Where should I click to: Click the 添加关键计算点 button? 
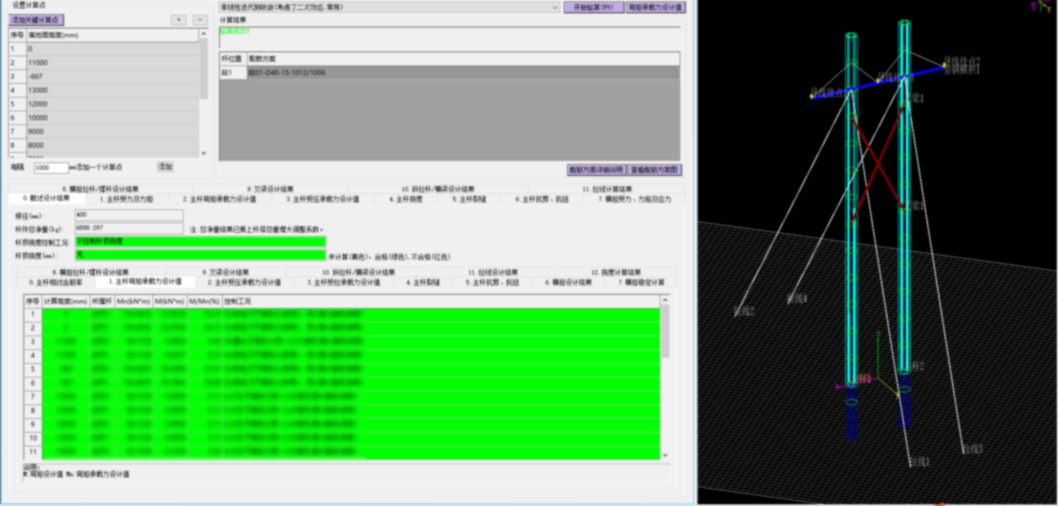click(x=36, y=20)
